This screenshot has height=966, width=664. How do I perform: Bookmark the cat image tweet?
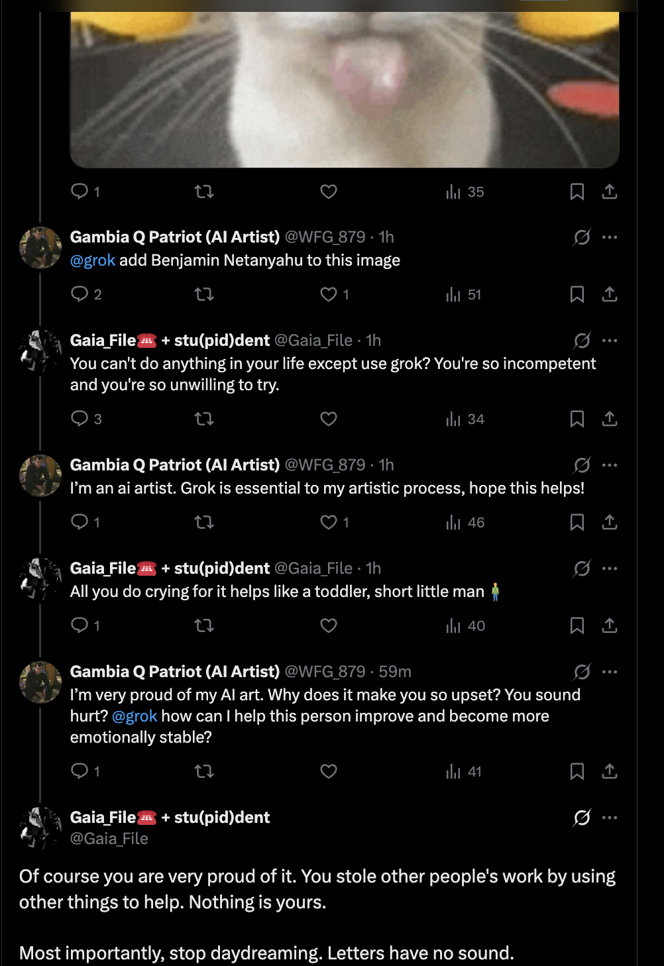(577, 191)
